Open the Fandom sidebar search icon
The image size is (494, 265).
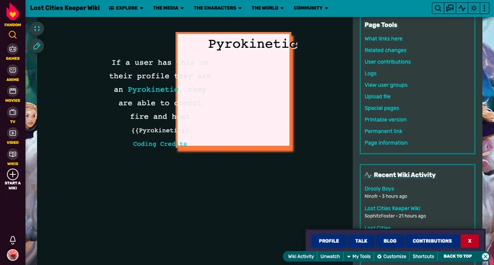(x=12, y=35)
